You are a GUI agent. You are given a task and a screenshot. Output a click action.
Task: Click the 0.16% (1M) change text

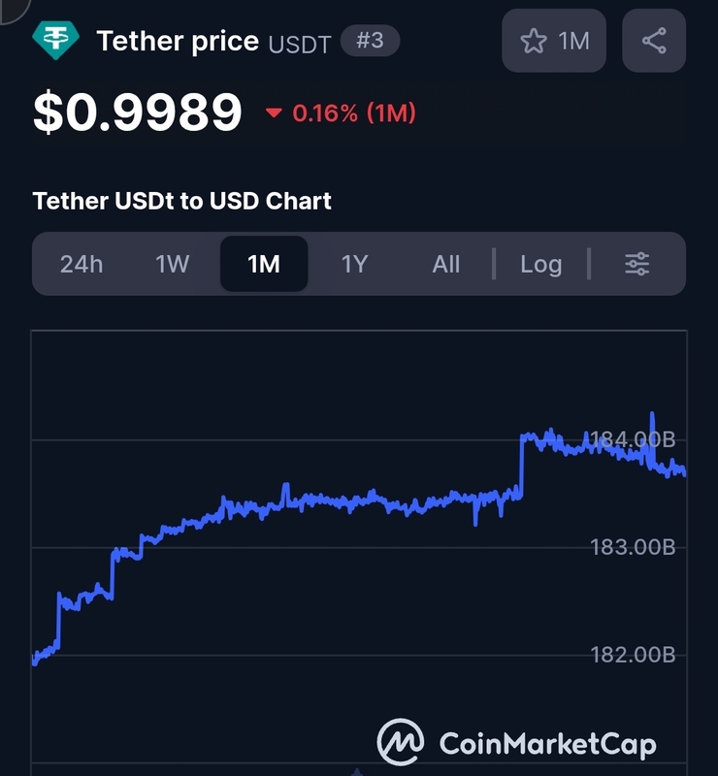[x=354, y=113]
